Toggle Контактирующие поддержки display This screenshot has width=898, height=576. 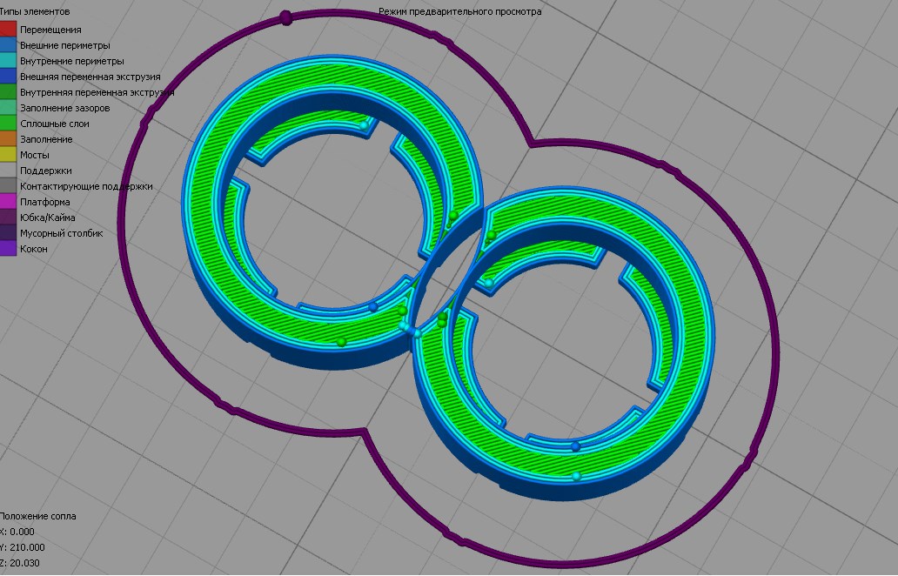tap(9, 184)
